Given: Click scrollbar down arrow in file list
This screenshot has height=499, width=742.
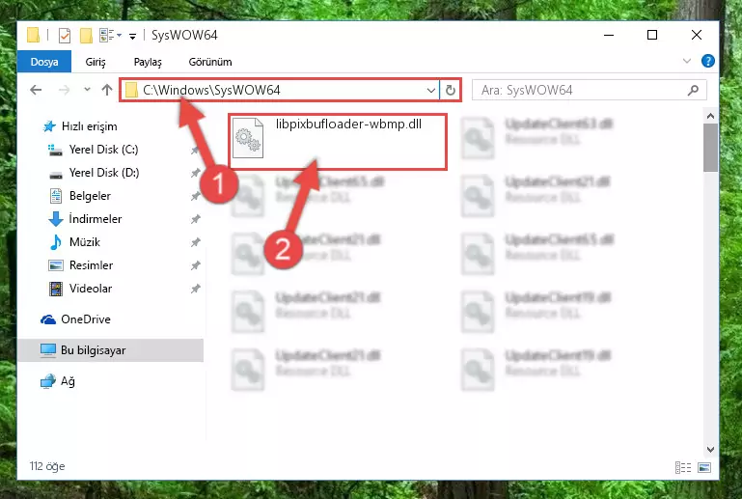Looking at the screenshot, I should coord(710,449).
